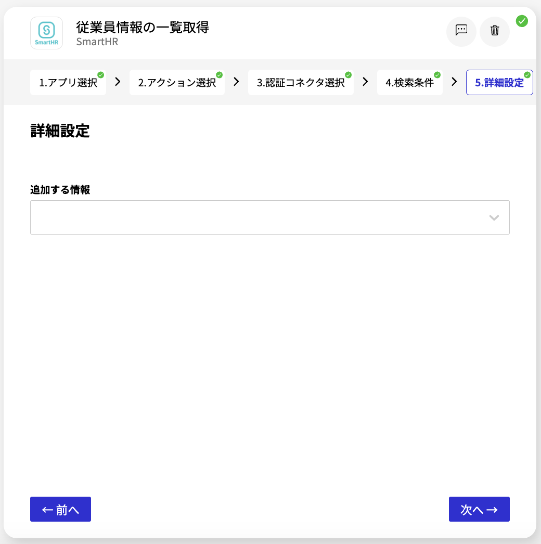Open the 追加する情報 dropdown field
Image resolution: width=541 pixels, height=544 pixels.
pos(269,217)
